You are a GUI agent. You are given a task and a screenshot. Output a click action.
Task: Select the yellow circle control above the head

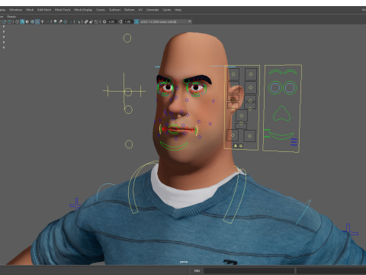(x=127, y=38)
